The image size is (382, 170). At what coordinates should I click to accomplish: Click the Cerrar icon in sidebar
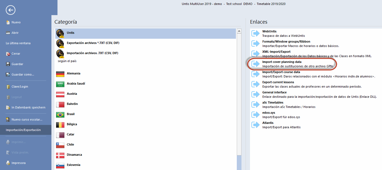pos(8,54)
